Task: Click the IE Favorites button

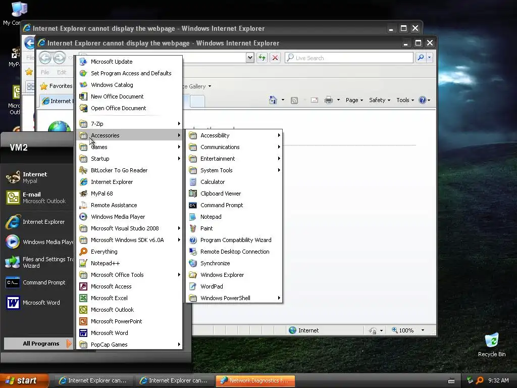Action: (x=56, y=86)
